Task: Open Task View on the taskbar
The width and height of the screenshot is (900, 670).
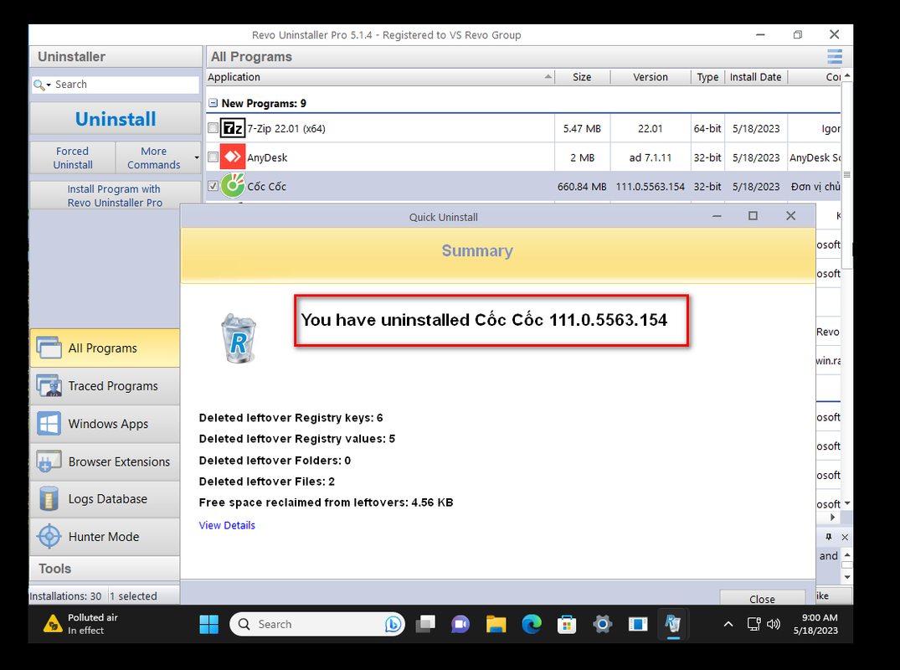Action: 425,624
